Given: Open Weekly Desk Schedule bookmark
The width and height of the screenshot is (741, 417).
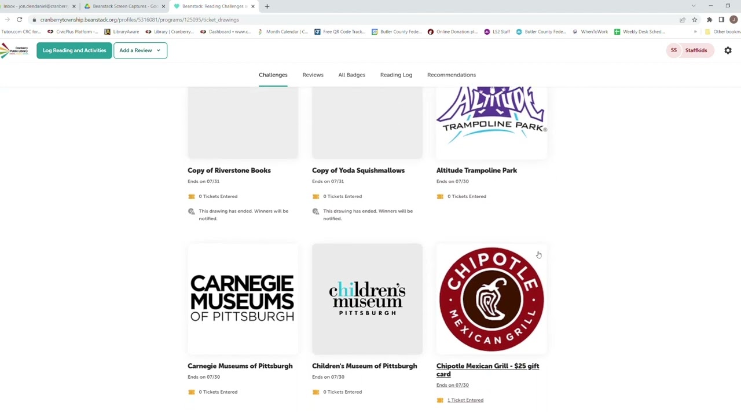Looking at the screenshot, I should coord(640,32).
